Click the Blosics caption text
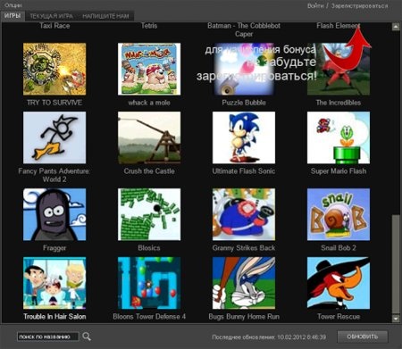This screenshot has width=402, height=349. click(149, 248)
